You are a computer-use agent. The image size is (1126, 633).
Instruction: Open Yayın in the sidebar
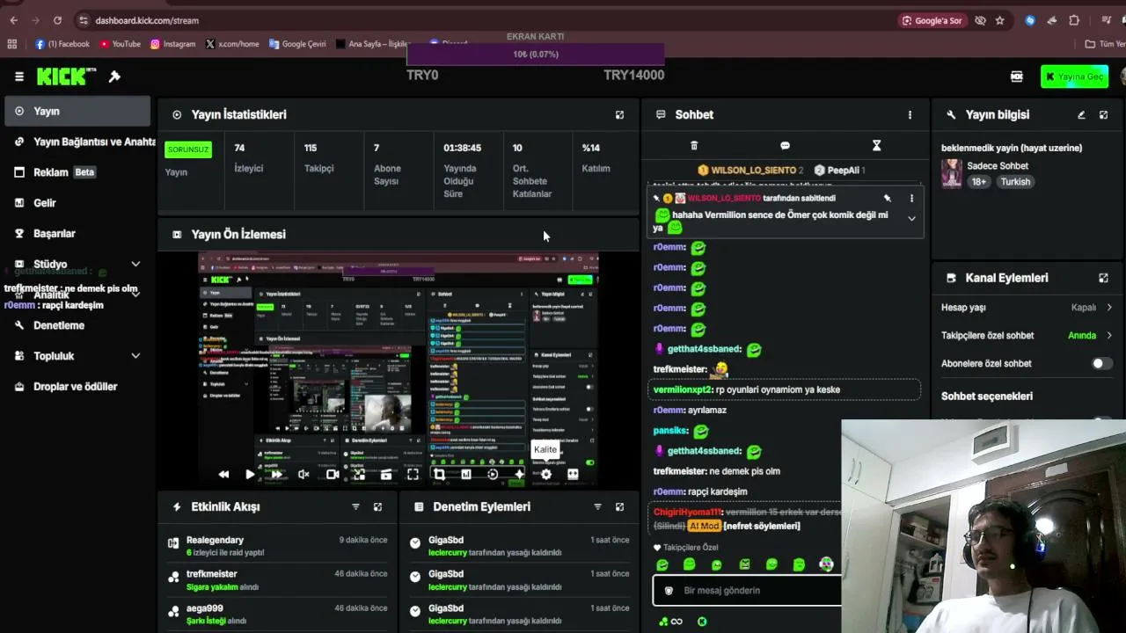[78, 112]
